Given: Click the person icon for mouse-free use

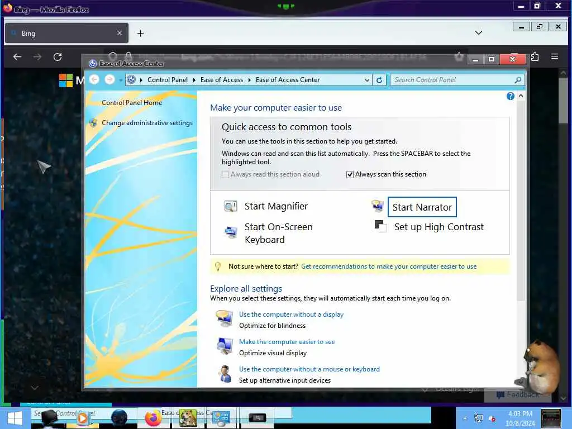Looking at the screenshot, I should [x=225, y=374].
